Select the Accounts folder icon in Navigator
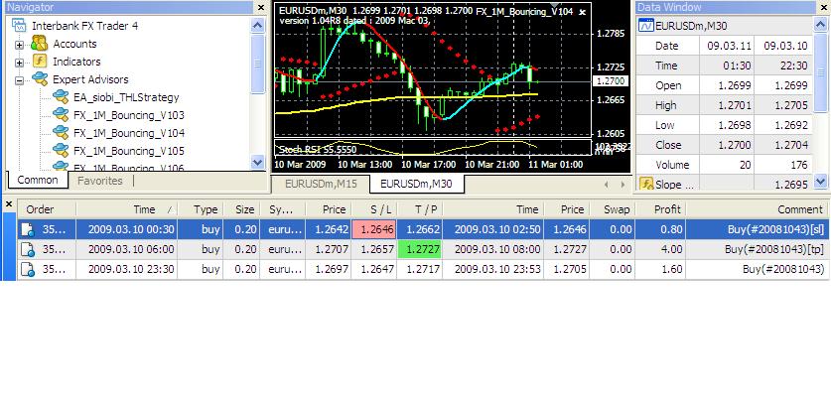This screenshot has width=831, height=397. point(40,44)
